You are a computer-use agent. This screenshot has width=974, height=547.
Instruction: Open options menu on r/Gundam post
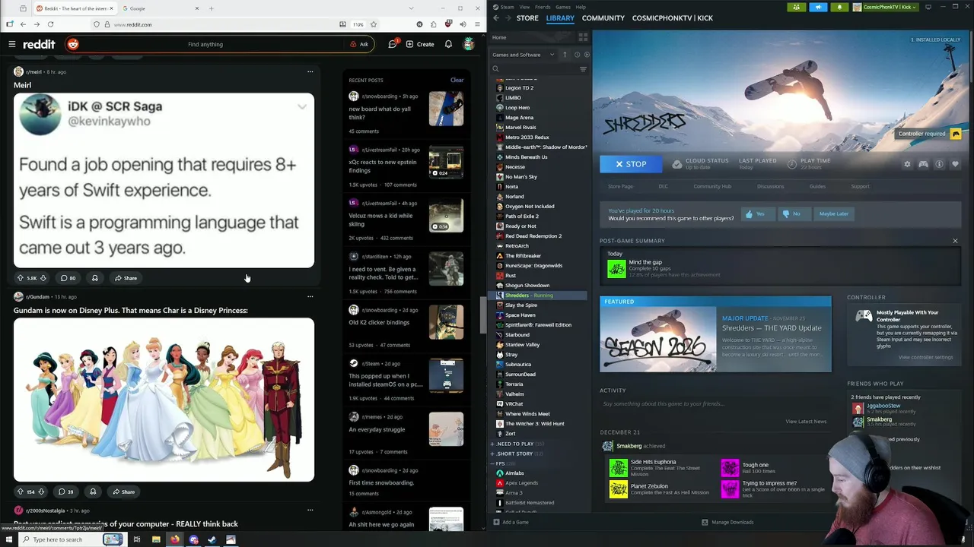point(310,296)
